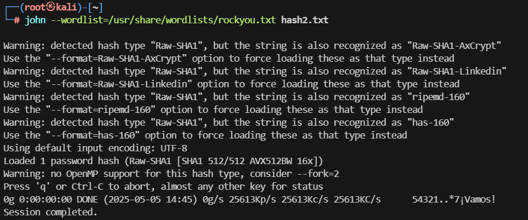Click the "--format=has-160" option text

click(x=91, y=136)
